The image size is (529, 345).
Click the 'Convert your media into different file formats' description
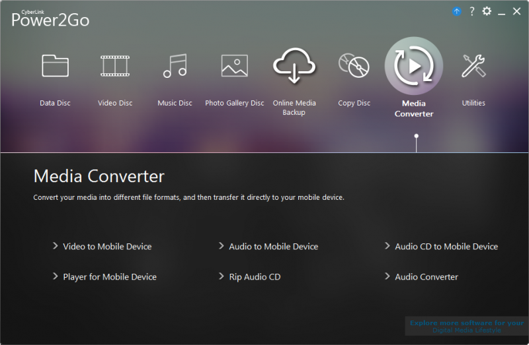point(188,198)
